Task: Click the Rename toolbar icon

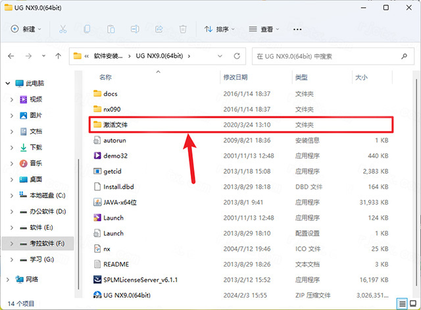Action: coord(135,29)
